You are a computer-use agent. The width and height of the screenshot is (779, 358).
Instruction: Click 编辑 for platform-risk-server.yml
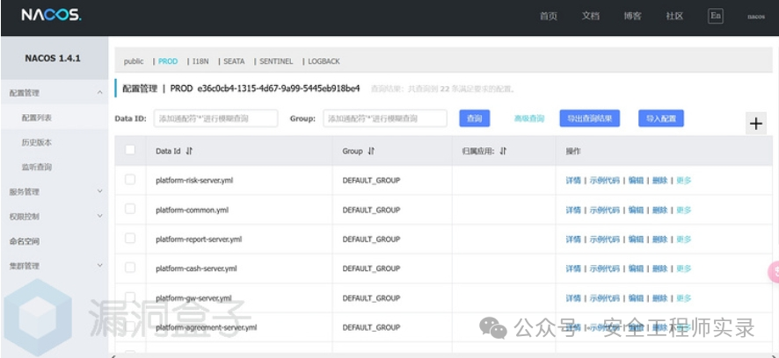[636, 181]
